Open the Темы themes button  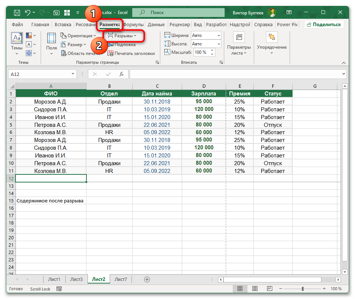pyautogui.click(x=17, y=41)
